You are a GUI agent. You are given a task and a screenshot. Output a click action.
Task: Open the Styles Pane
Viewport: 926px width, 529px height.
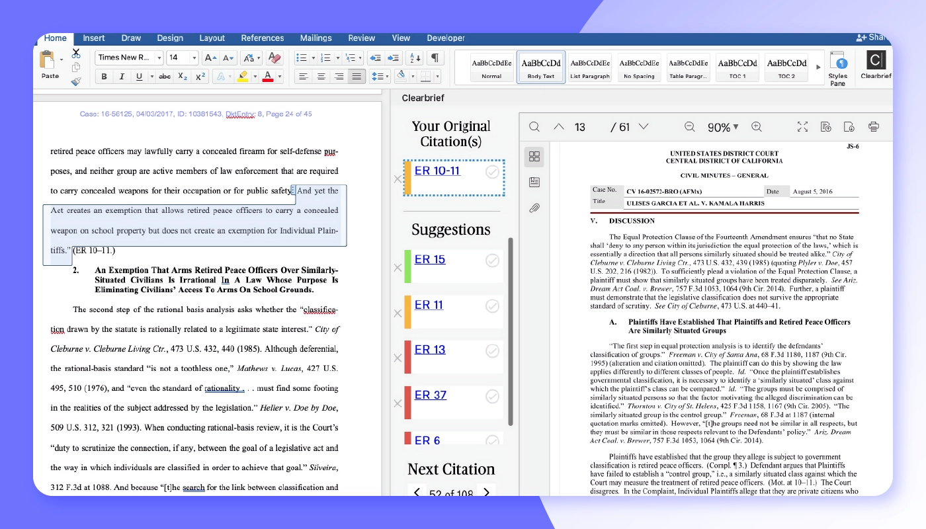(x=839, y=66)
